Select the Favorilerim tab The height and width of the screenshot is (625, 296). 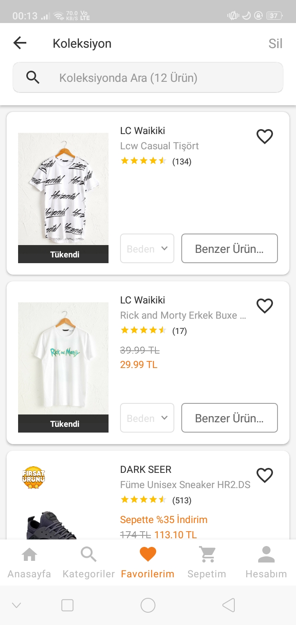(x=148, y=562)
